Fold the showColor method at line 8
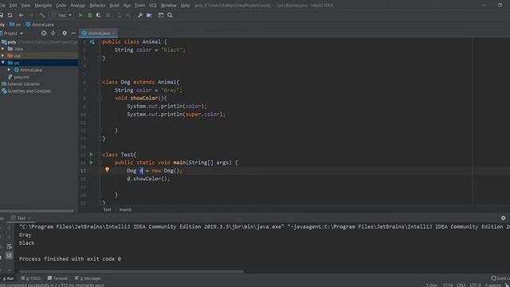This screenshot has width=510, height=287. tap(100, 98)
